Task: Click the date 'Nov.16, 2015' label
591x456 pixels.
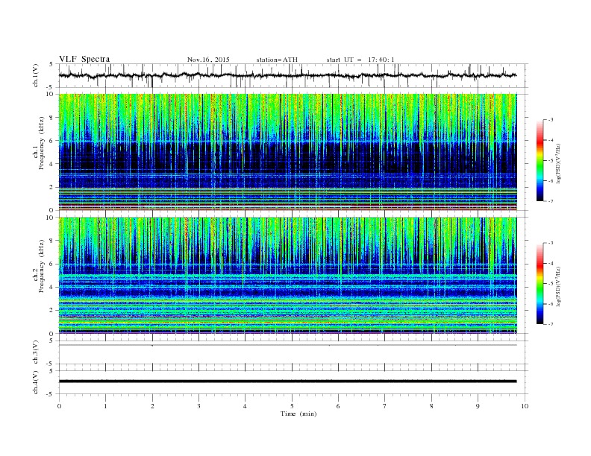Action: click(x=208, y=60)
